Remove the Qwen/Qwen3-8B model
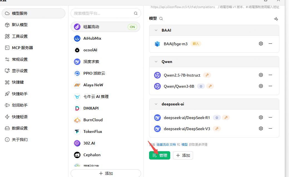This screenshot has width=289, height=177. [x=270, y=86]
